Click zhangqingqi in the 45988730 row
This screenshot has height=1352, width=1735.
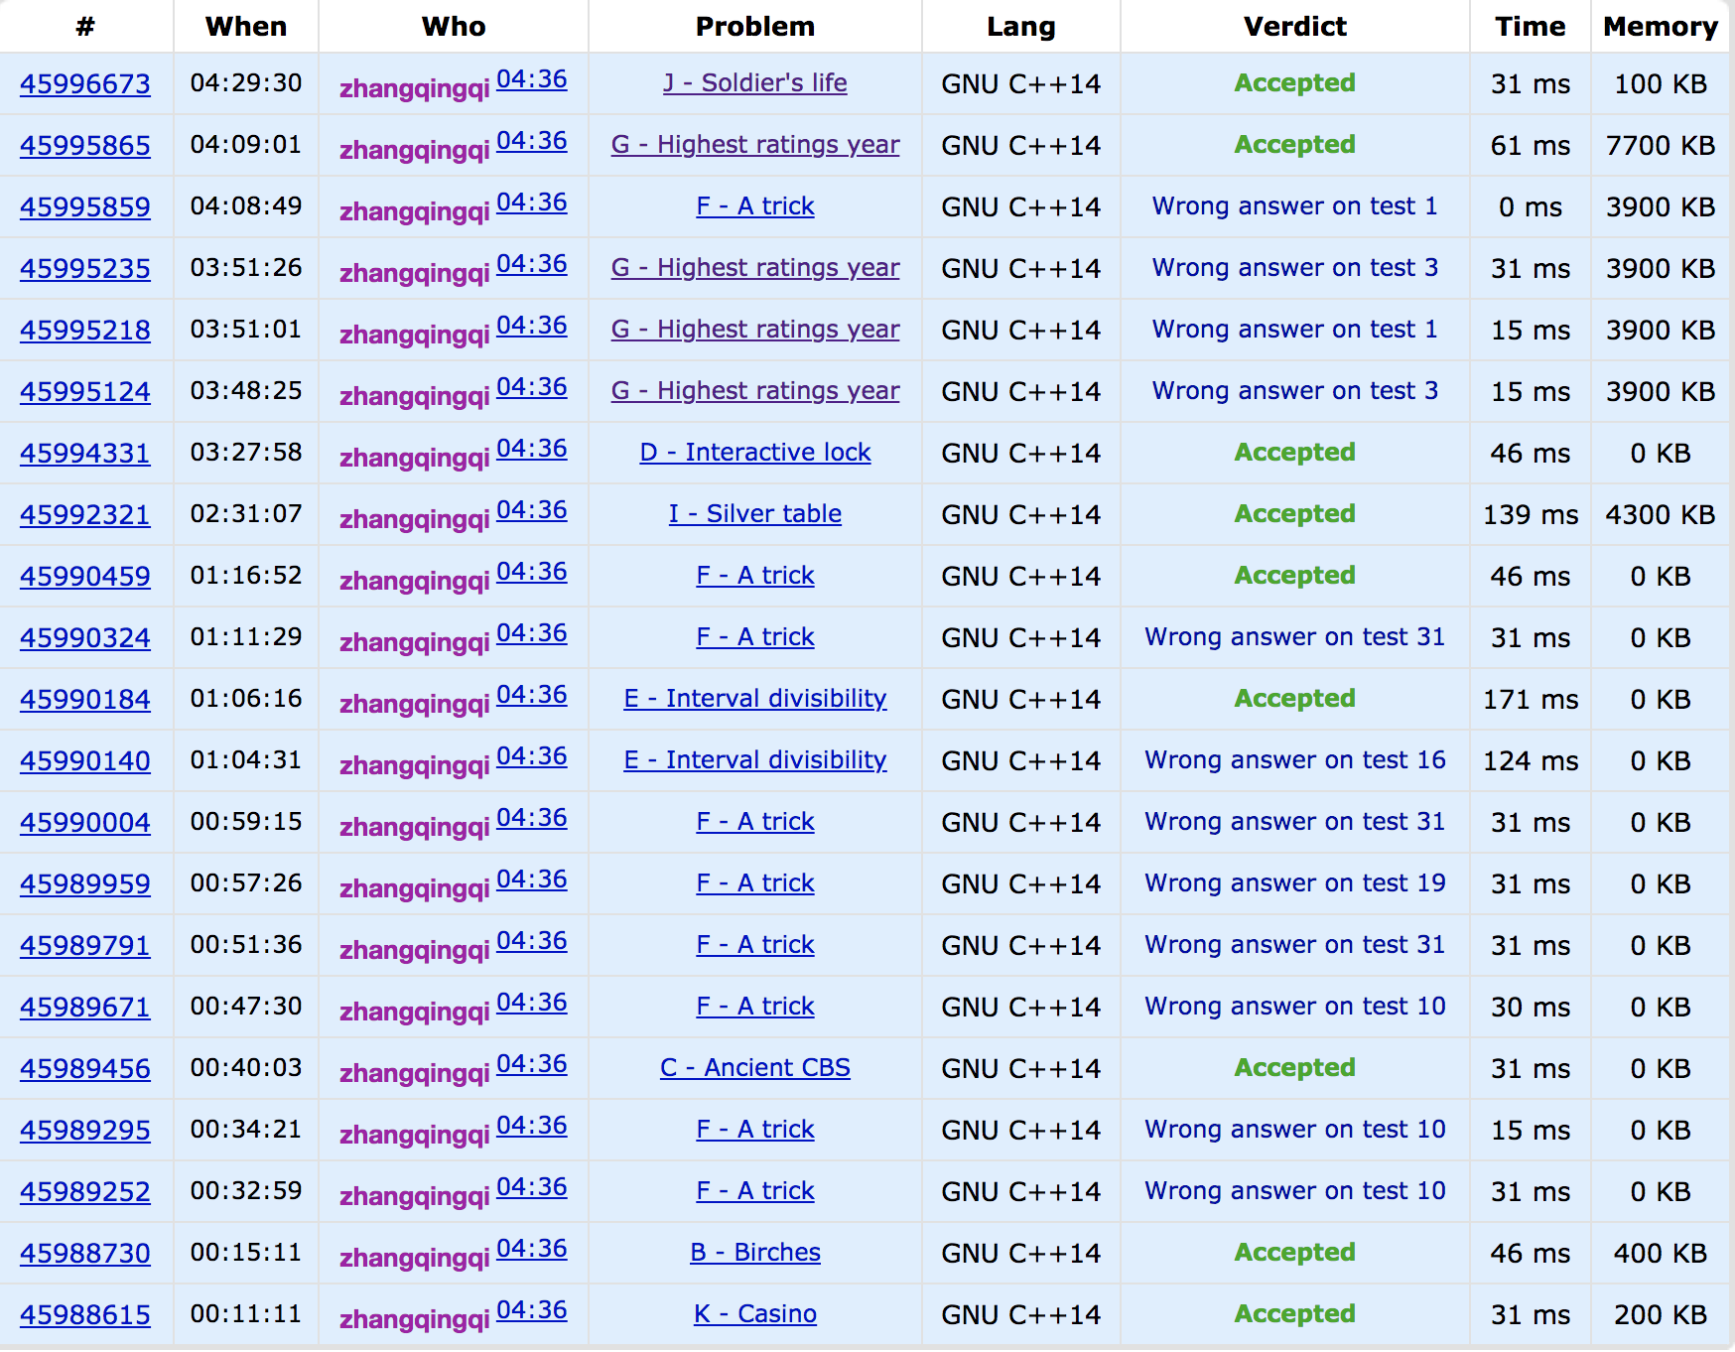(414, 1258)
